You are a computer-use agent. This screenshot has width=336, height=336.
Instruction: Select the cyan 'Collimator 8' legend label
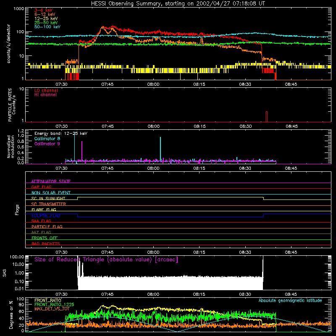point(47,139)
